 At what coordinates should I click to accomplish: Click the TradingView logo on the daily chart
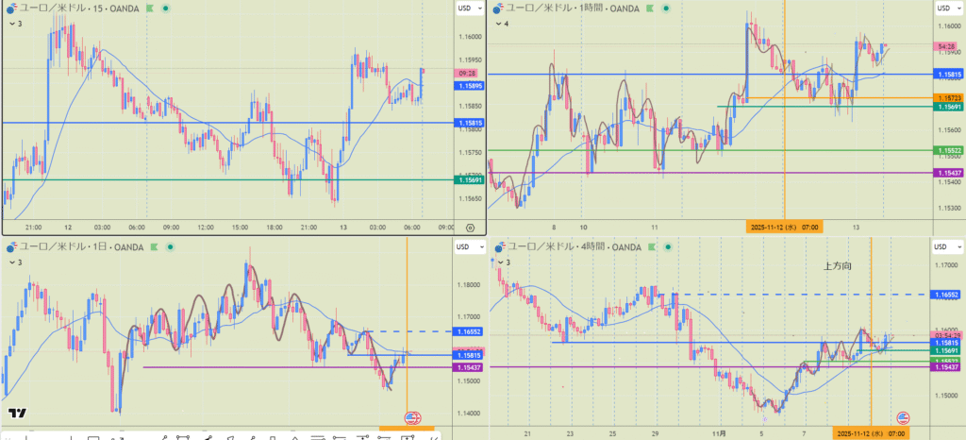pyautogui.click(x=16, y=414)
